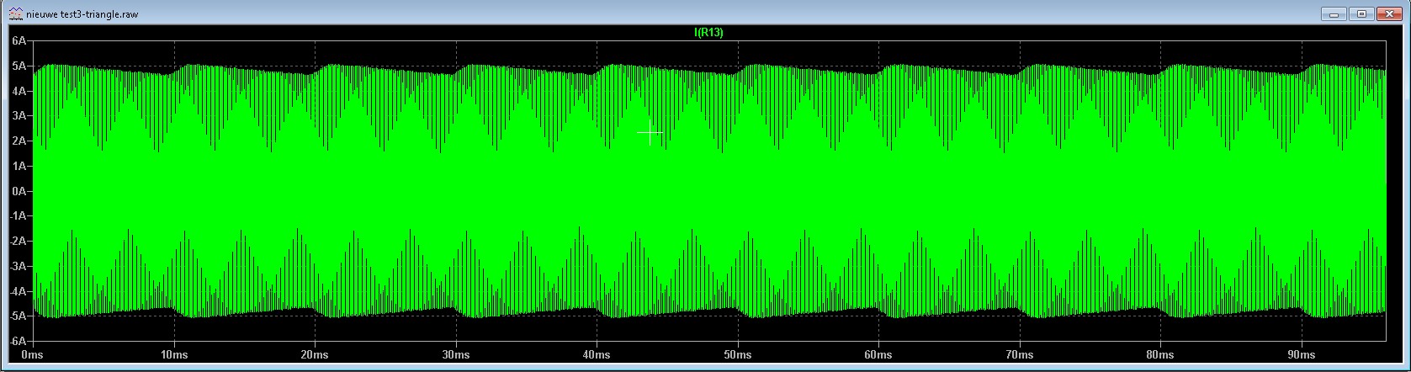Click the 10ms time axis label
This screenshot has width=1411, height=372.
[174, 356]
